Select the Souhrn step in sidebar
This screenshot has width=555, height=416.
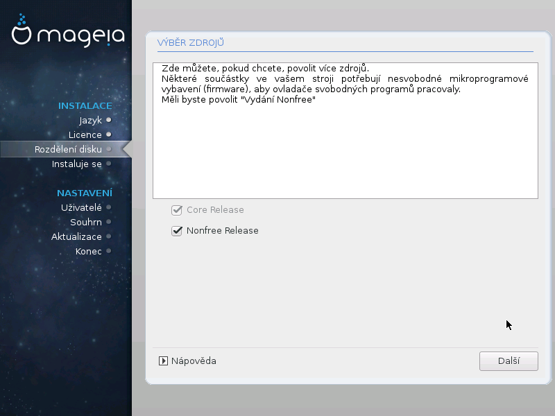click(86, 222)
